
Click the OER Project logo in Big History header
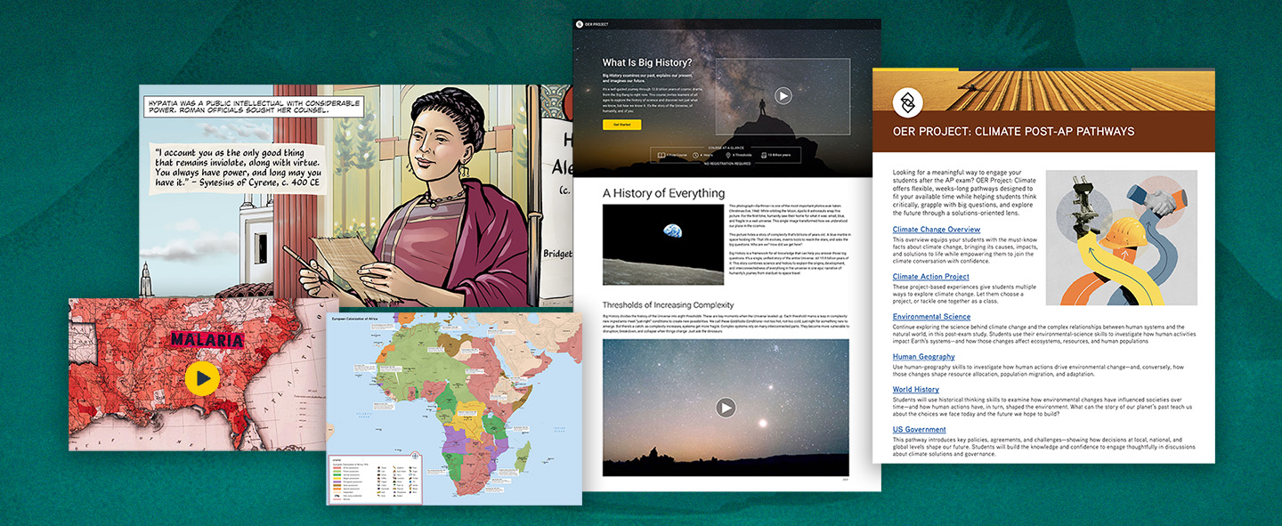tap(580, 25)
